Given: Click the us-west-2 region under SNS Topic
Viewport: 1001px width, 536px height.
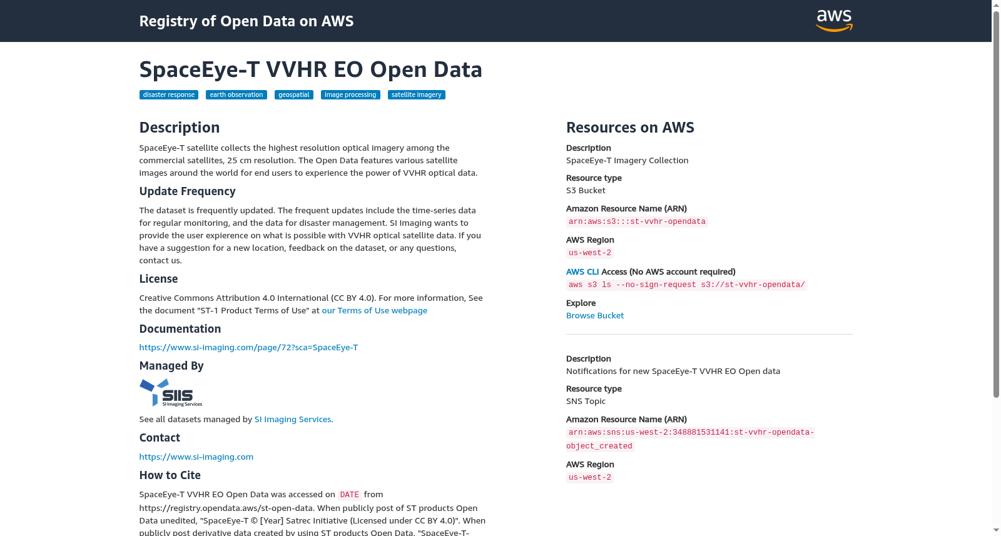Looking at the screenshot, I should [590, 478].
